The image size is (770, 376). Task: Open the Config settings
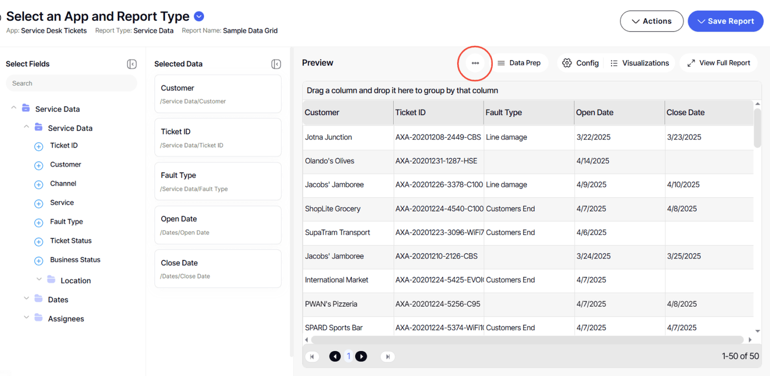pyautogui.click(x=580, y=63)
